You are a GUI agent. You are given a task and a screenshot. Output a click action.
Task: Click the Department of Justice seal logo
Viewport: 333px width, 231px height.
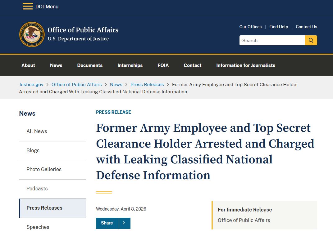click(x=32, y=34)
